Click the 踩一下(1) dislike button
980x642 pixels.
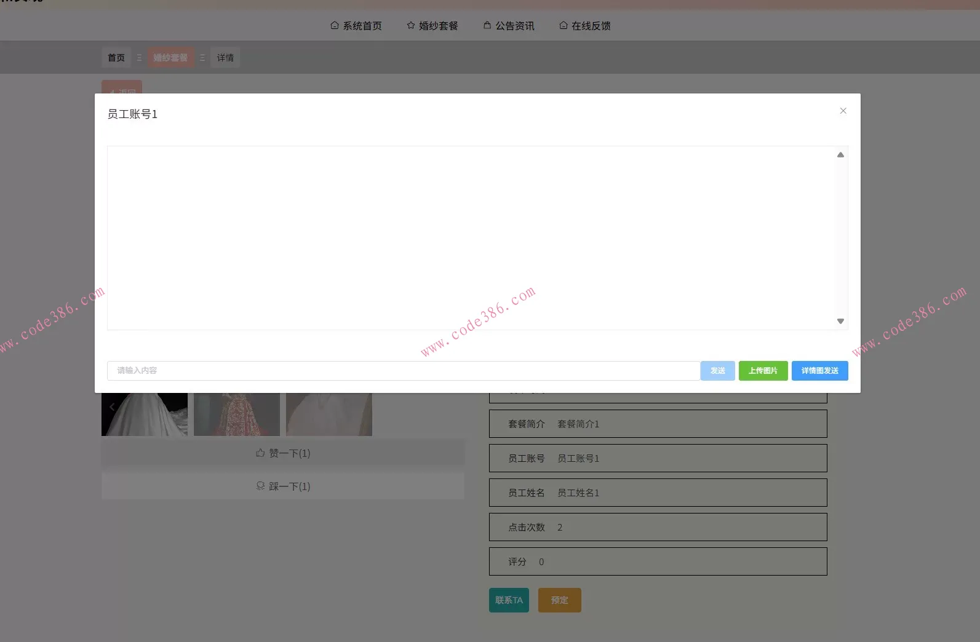coord(283,486)
